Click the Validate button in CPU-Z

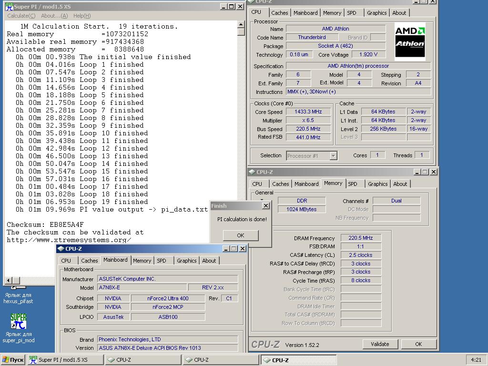[380, 344]
